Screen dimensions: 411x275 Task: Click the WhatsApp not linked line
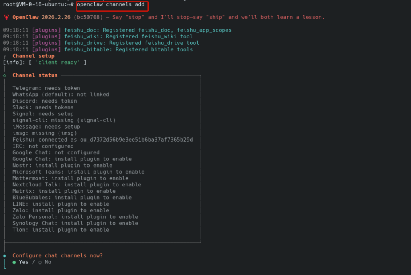[61, 95]
